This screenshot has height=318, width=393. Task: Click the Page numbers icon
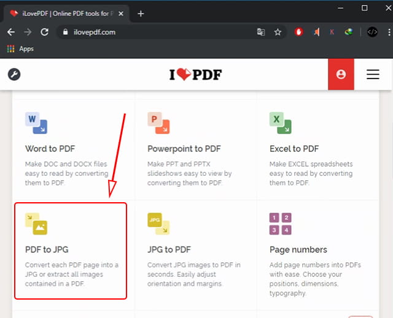coord(281,224)
